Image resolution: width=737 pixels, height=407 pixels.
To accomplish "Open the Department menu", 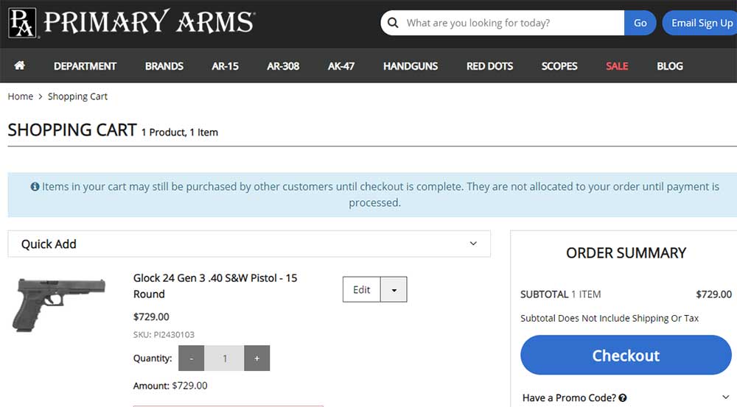I will (85, 66).
